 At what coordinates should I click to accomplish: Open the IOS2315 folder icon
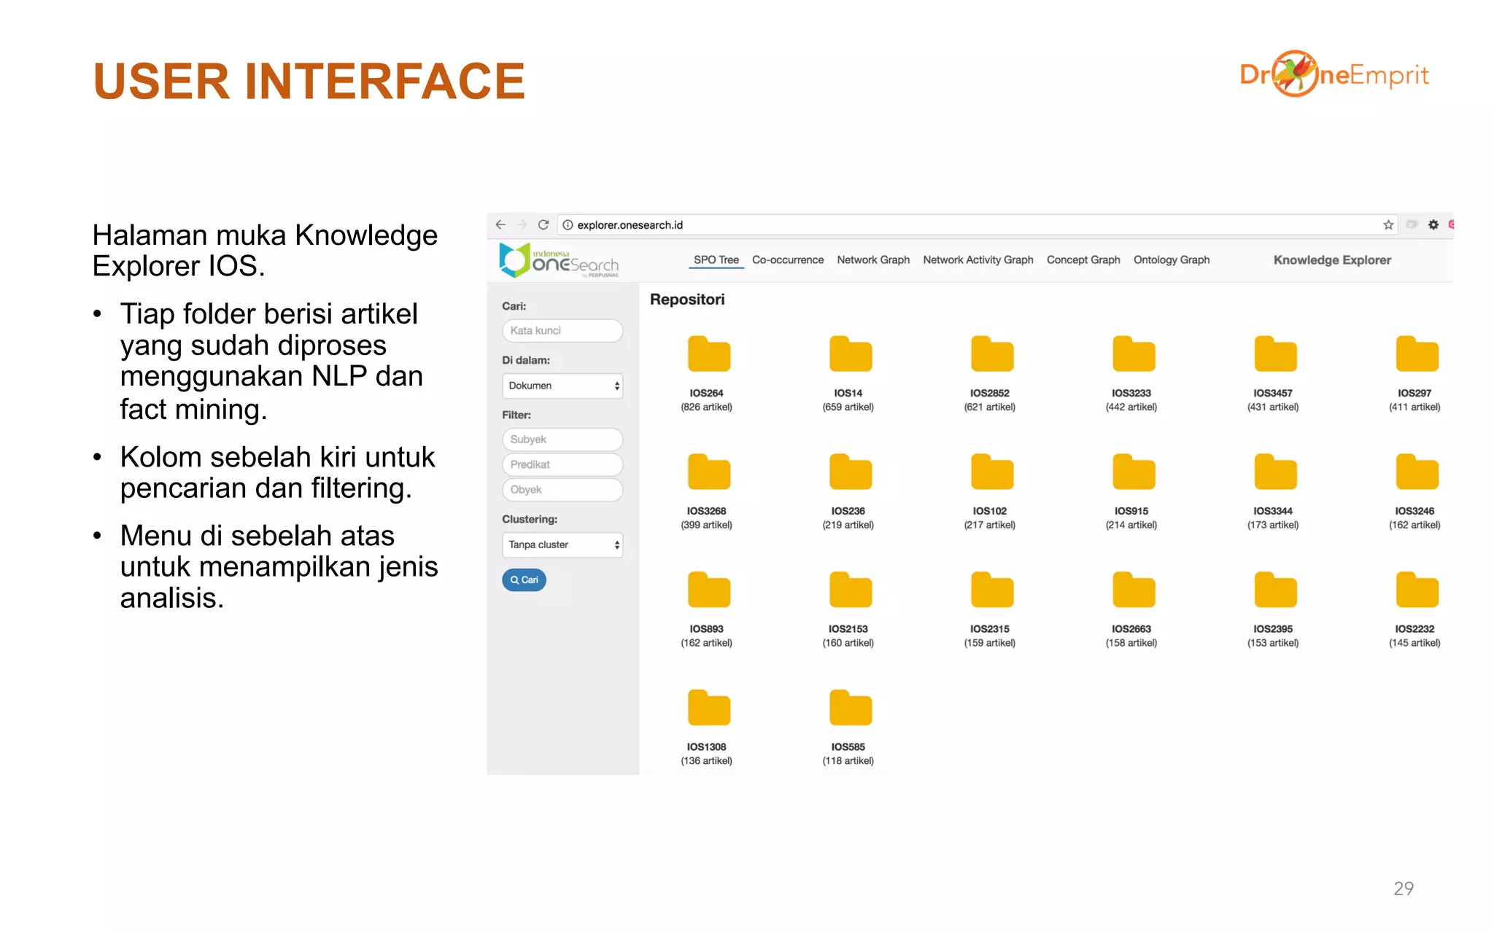click(x=991, y=590)
